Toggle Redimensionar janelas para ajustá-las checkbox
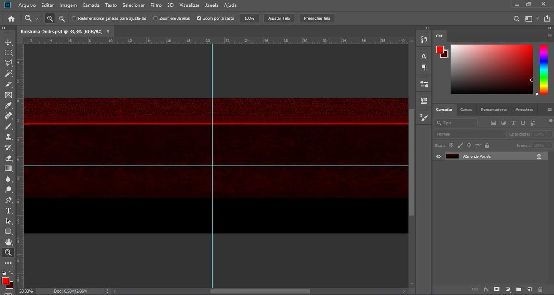The height and width of the screenshot is (295, 554). pos(74,18)
